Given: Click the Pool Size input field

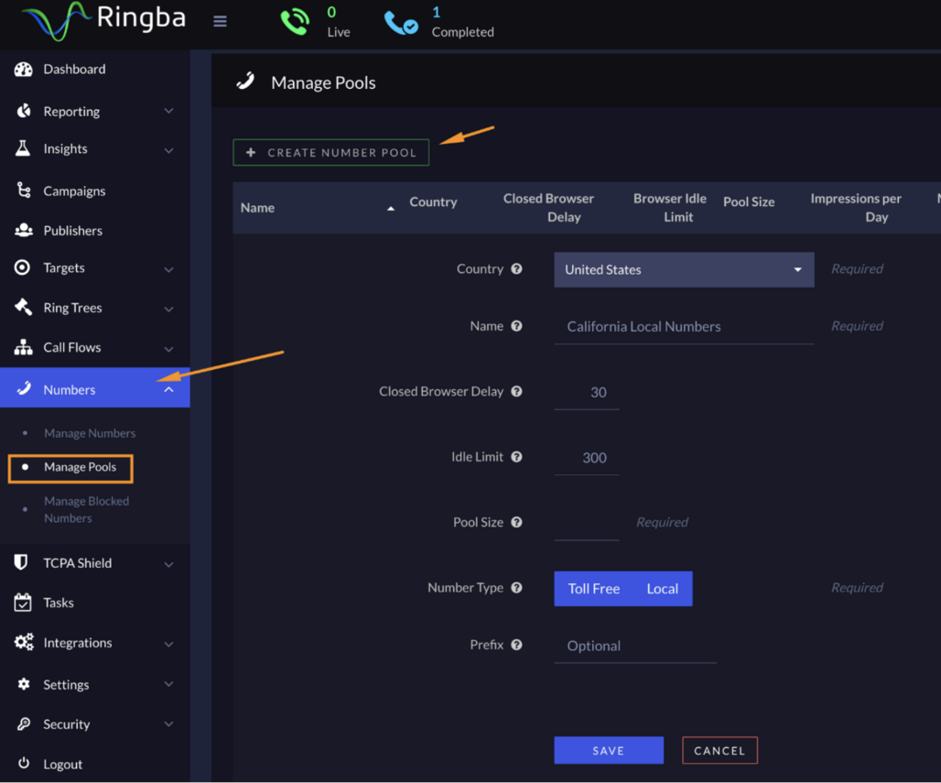Looking at the screenshot, I should (587, 523).
